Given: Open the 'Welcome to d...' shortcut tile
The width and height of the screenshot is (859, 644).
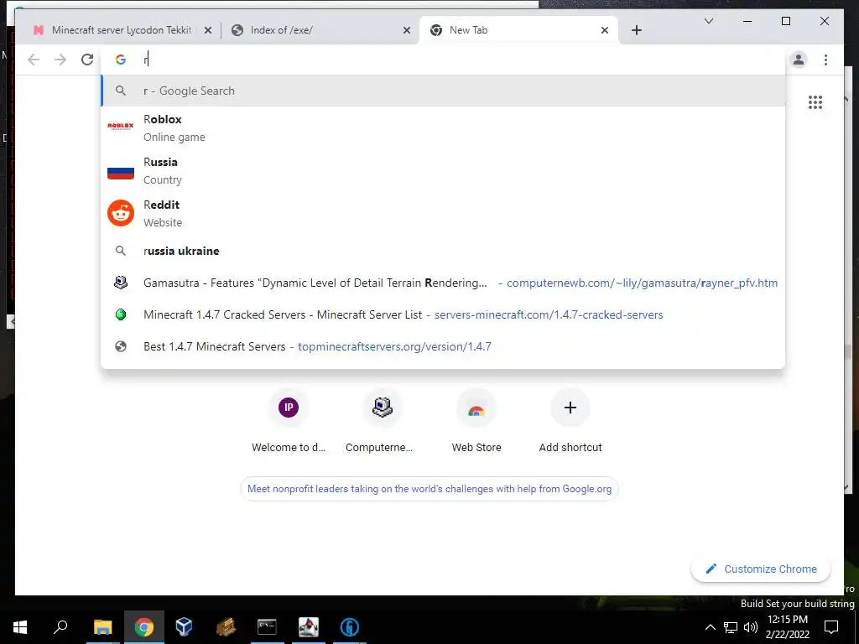Looking at the screenshot, I should [x=289, y=422].
